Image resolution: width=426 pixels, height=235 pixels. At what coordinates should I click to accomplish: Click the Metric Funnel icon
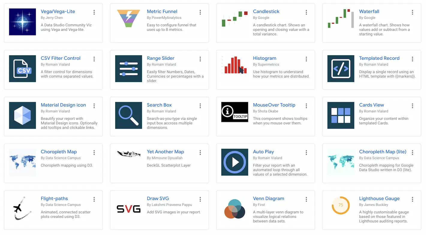point(129,19)
